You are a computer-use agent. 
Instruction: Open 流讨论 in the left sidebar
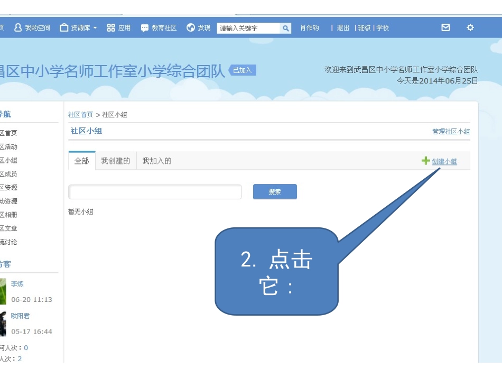8,242
